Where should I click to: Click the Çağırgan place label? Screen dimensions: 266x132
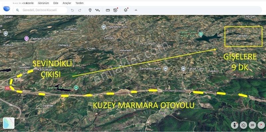(250, 16)
